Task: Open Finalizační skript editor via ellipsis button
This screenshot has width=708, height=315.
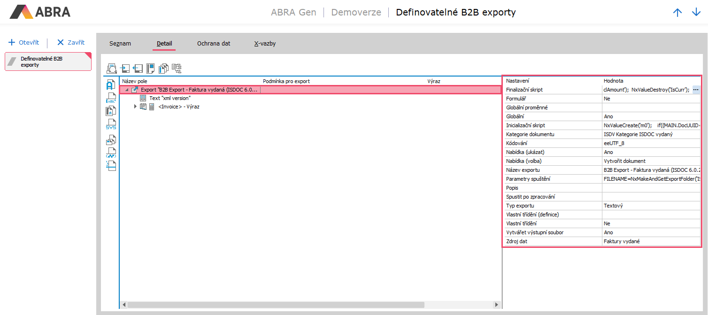Action: [696, 90]
